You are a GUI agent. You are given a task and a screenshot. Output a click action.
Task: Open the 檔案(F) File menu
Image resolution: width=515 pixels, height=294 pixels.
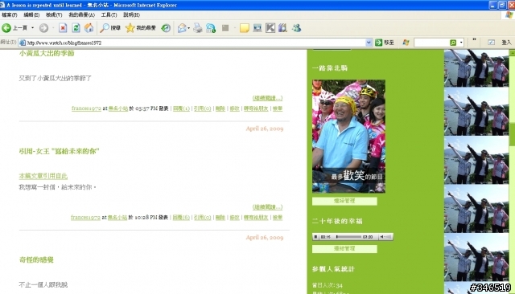(x=9, y=15)
